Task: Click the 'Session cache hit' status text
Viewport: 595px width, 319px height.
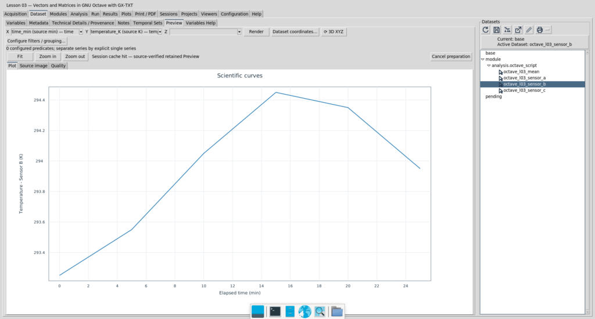Action: [x=145, y=56]
